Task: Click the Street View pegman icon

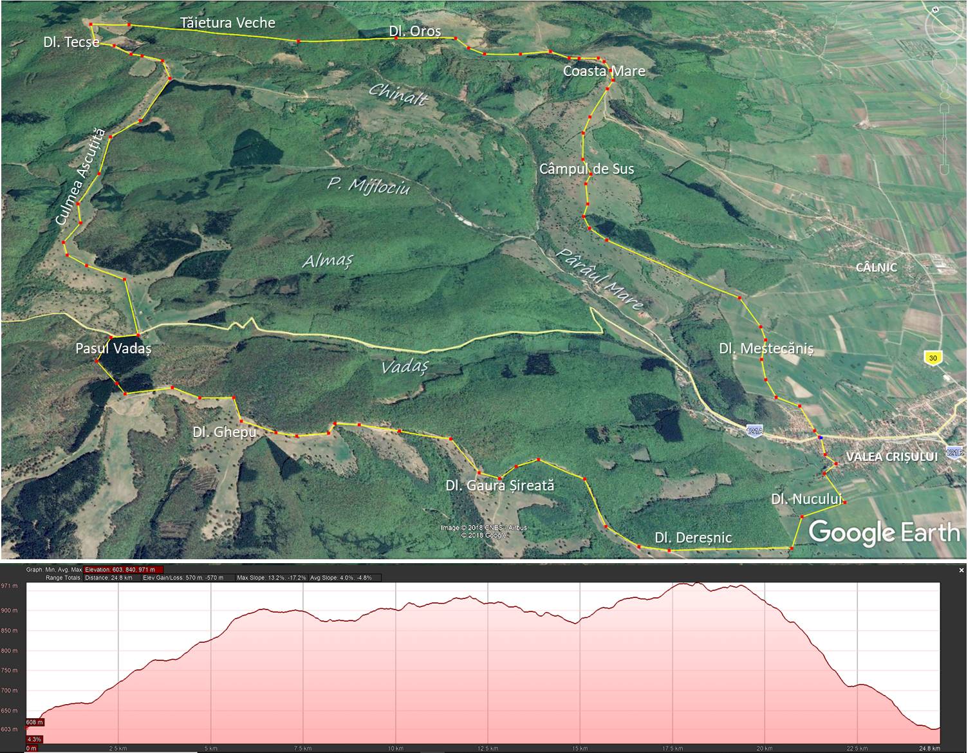Action: [x=944, y=90]
